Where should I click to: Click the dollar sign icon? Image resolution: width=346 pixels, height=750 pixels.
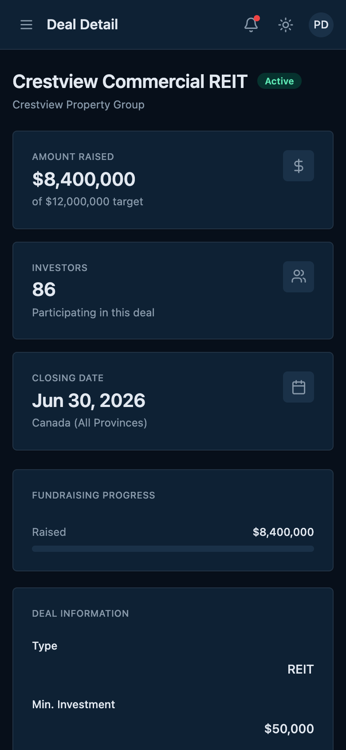click(x=299, y=166)
